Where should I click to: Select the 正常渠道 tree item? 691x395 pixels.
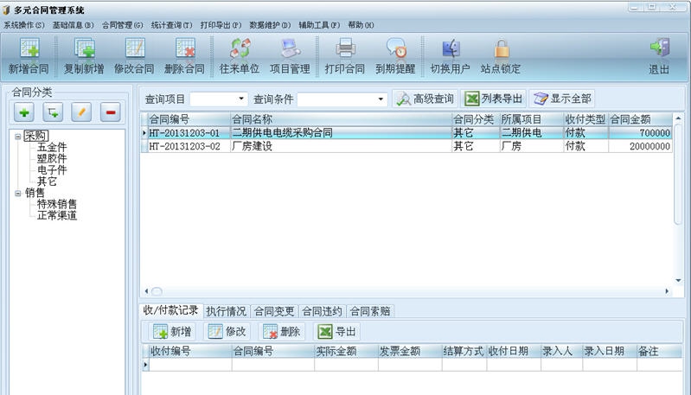click(x=57, y=216)
